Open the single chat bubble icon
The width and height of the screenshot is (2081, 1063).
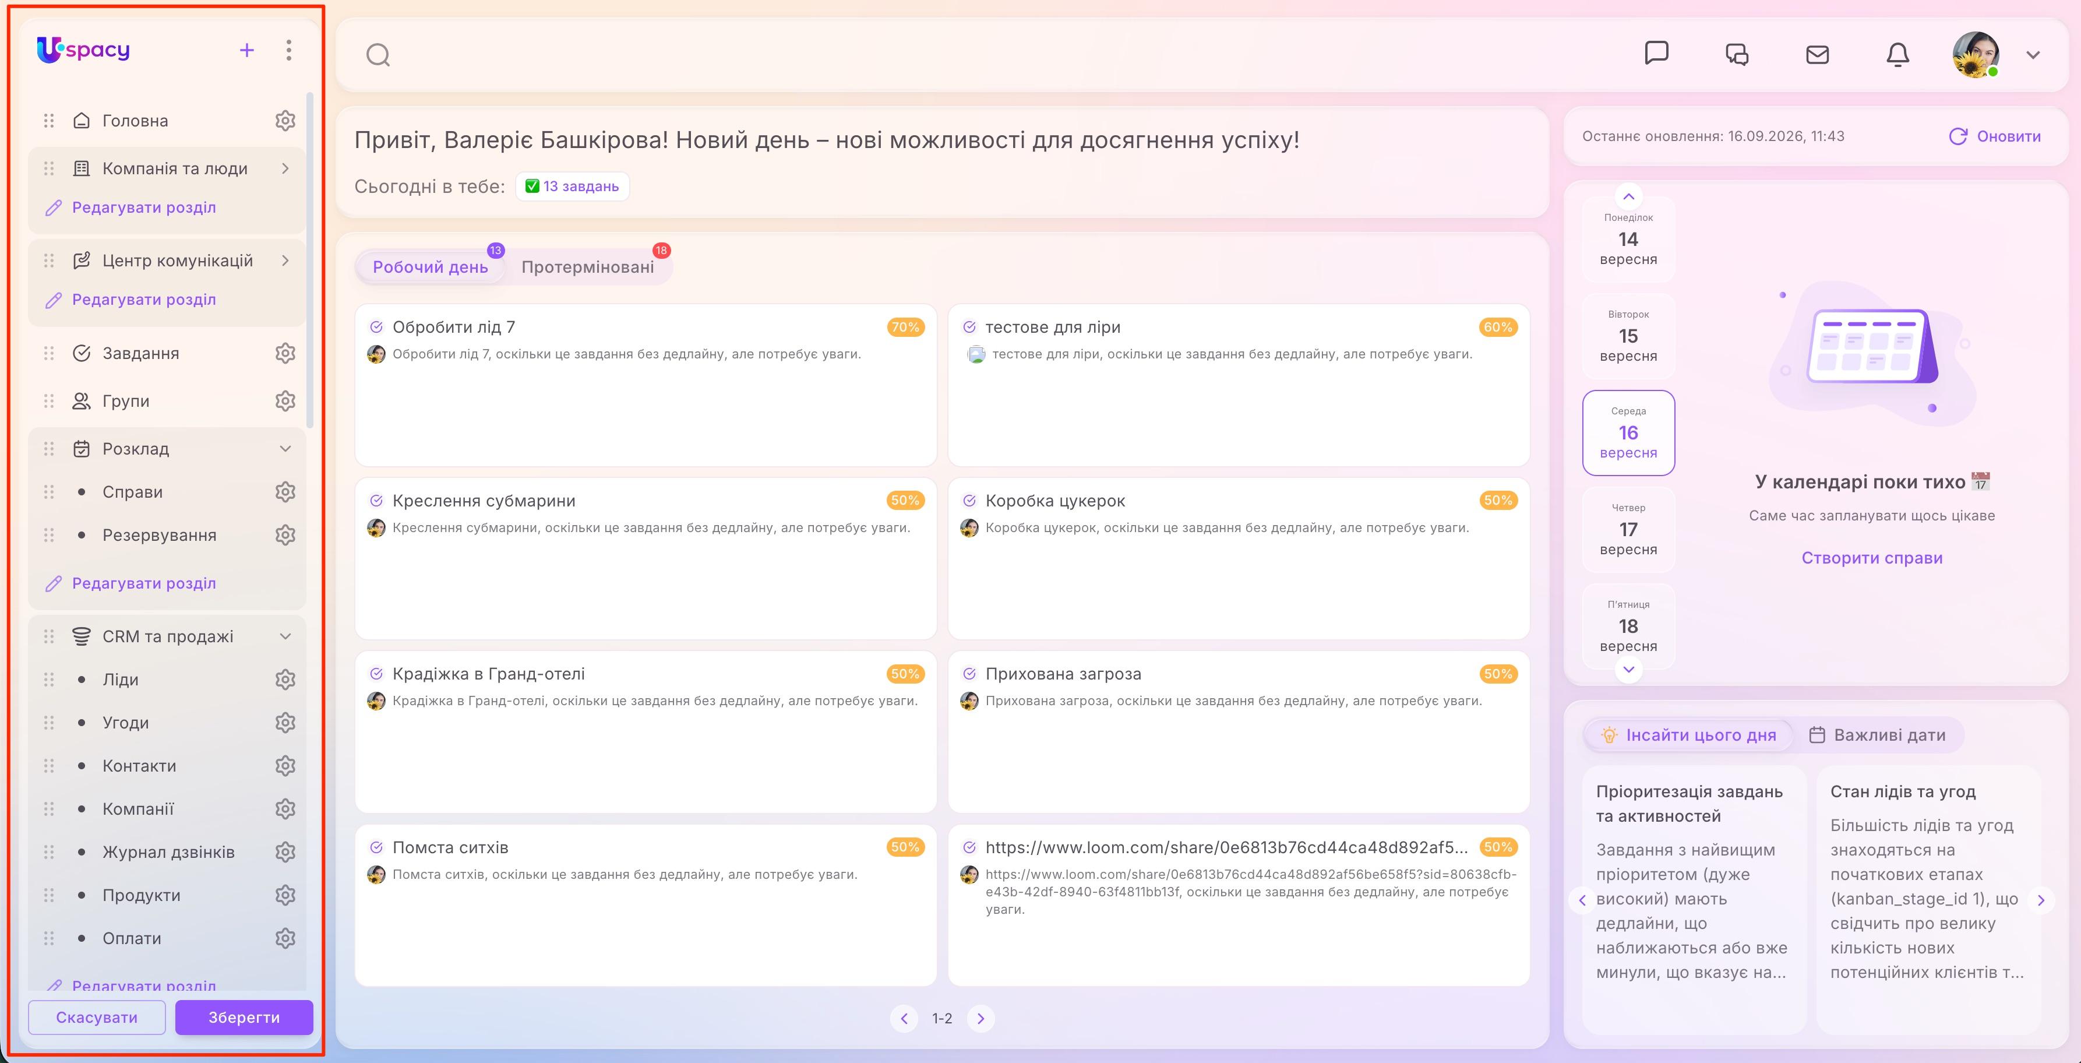click(1657, 54)
